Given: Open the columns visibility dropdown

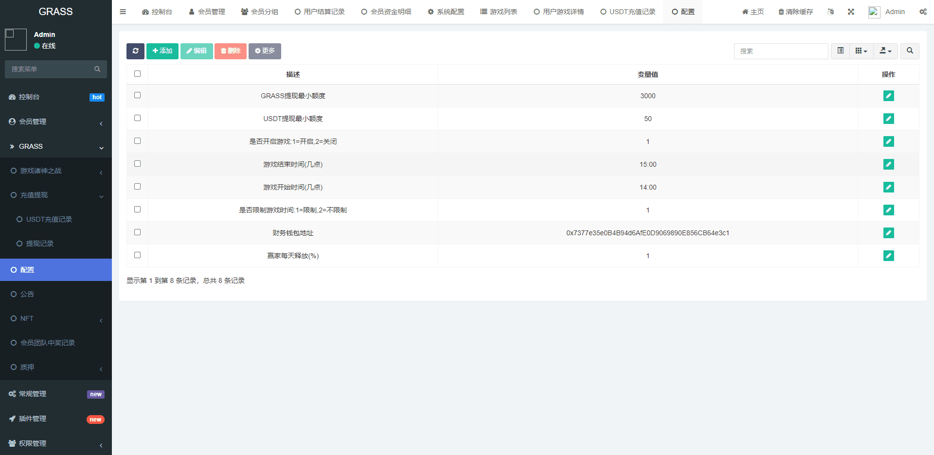Looking at the screenshot, I should (x=861, y=51).
